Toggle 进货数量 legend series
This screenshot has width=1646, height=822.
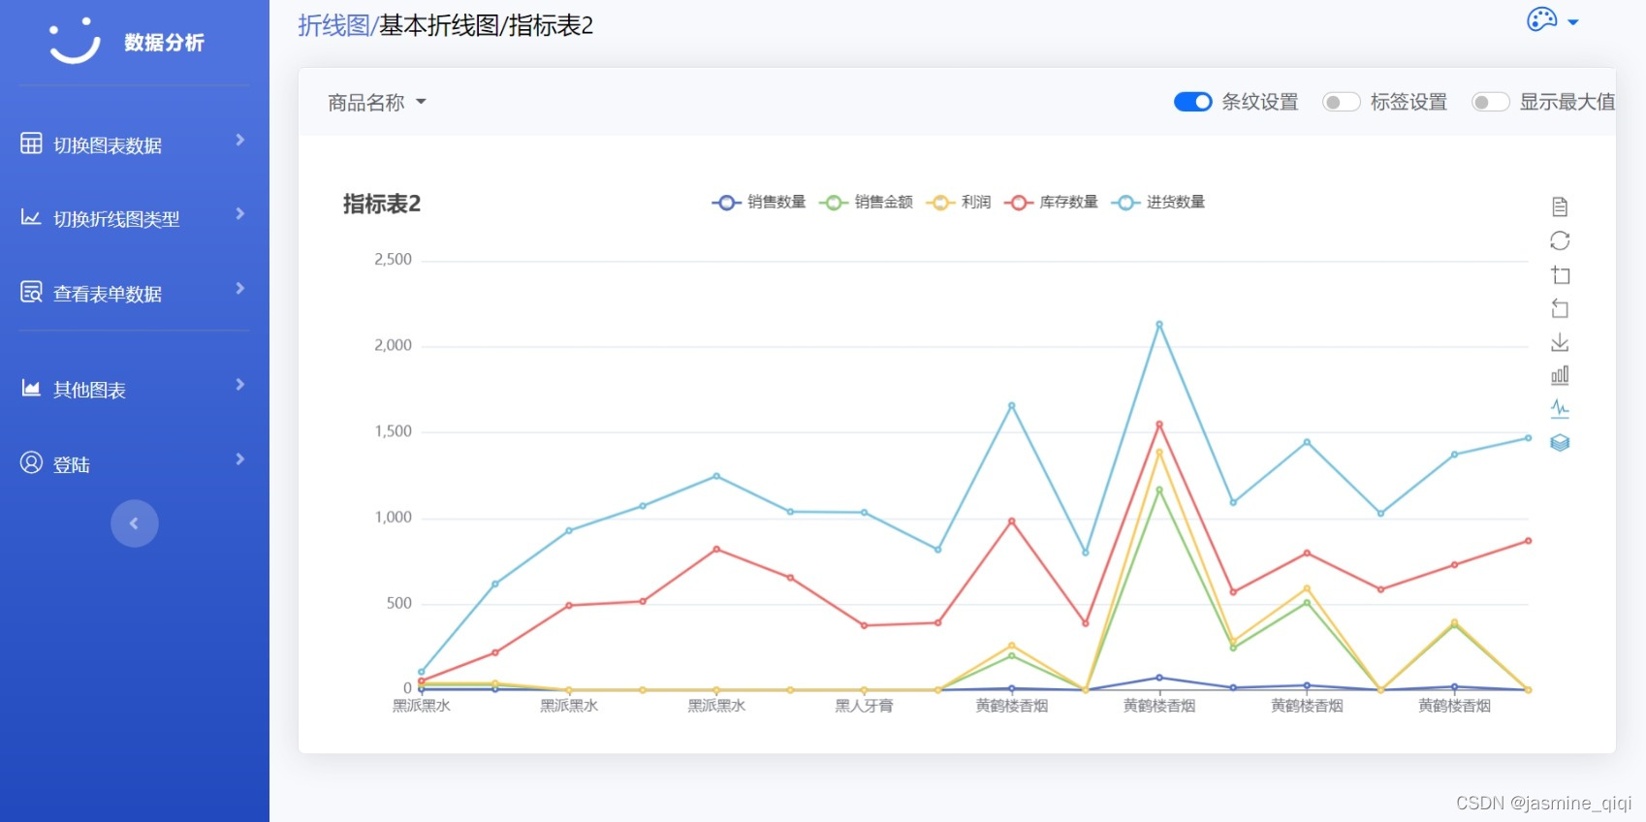1157,202
